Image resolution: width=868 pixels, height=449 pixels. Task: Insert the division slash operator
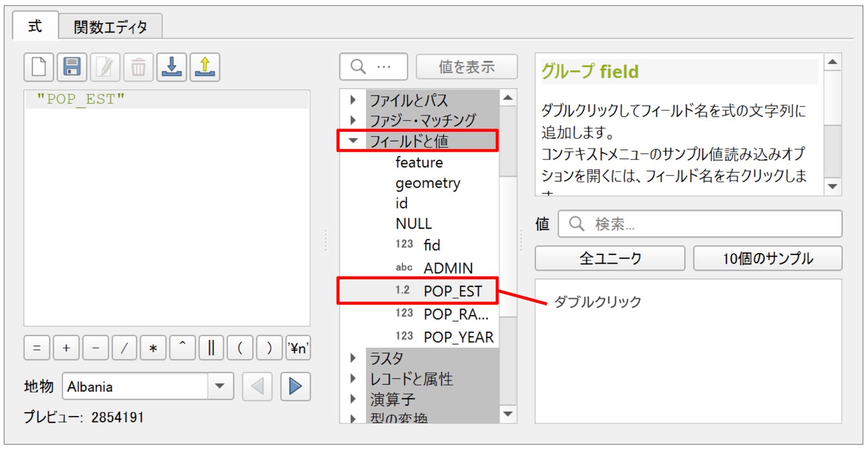click(124, 348)
